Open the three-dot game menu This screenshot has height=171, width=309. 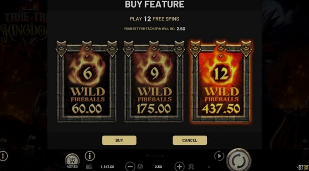pos(3,156)
